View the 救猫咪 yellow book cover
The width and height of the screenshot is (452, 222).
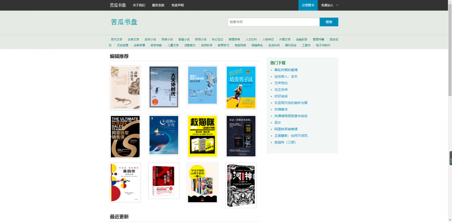tap(203, 136)
